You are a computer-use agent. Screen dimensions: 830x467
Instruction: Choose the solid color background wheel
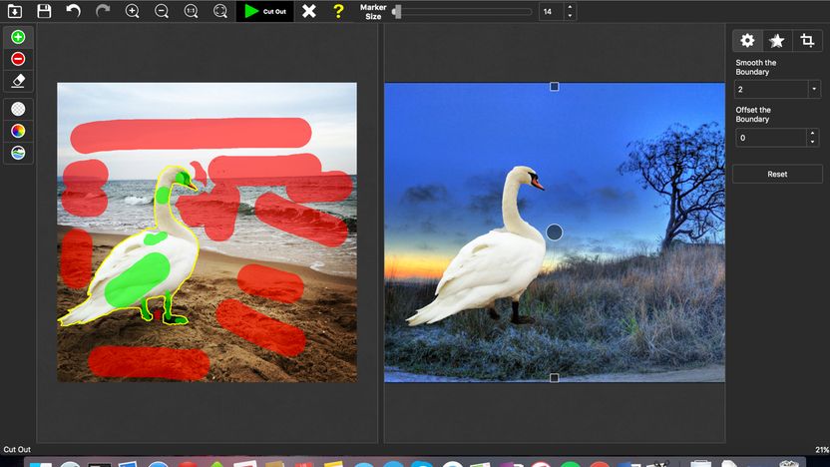[18, 131]
